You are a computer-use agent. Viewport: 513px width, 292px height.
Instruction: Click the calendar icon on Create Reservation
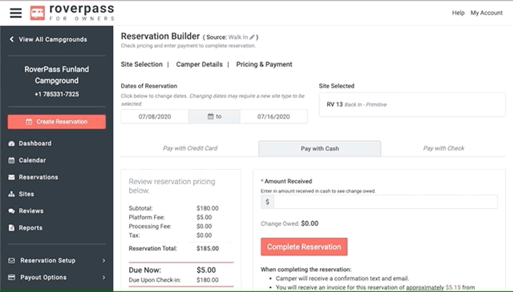[x=29, y=122]
